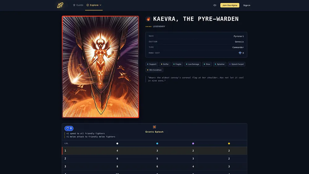Select the Win Condition tag
Screen dimensions: 309x174
click(x=154, y=70)
